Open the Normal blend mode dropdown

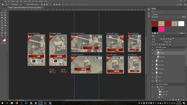tap(157, 42)
